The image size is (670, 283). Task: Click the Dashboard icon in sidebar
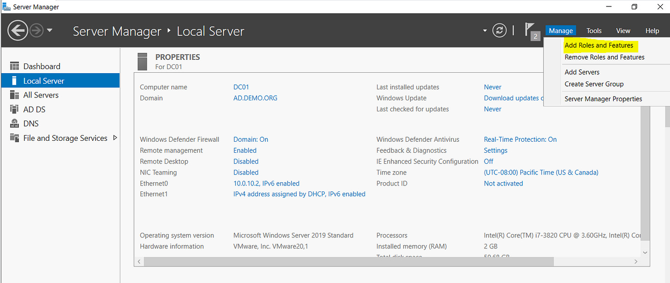[15, 66]
